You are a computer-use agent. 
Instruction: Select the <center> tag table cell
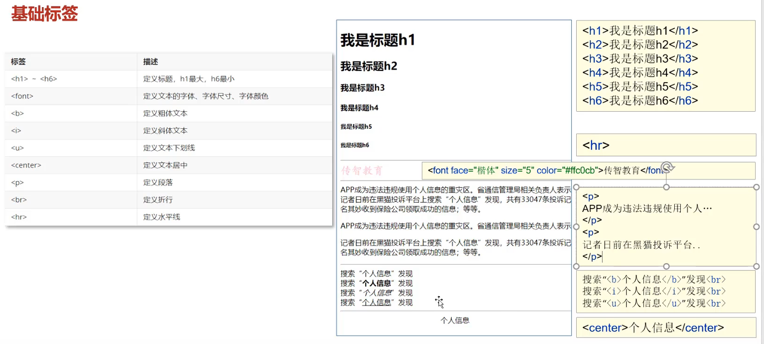point(71,165)
